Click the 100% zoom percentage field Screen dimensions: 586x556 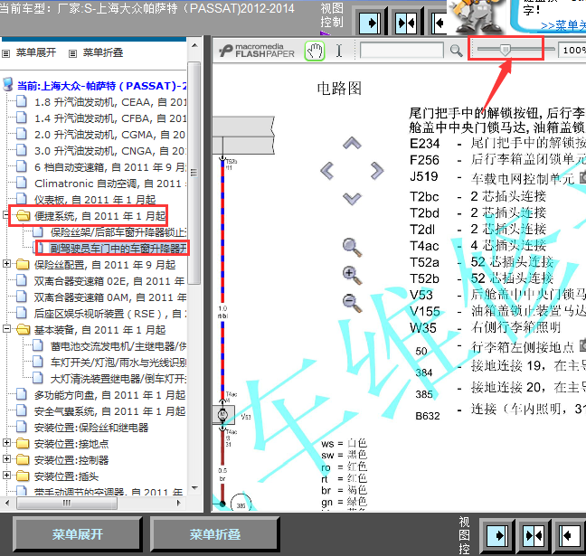pos(572,51)
